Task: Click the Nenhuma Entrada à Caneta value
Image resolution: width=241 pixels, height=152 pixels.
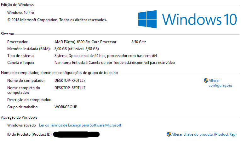Action: [114, 63]
